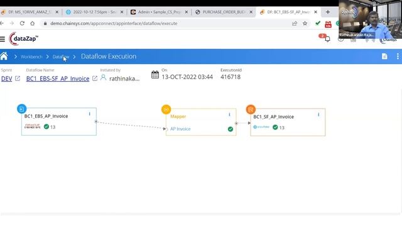The height and width of the screenshot is (226, 402).
Task: Click the yellow Mapper node icon
Action: pyautogui.click(x=166, y=109)
